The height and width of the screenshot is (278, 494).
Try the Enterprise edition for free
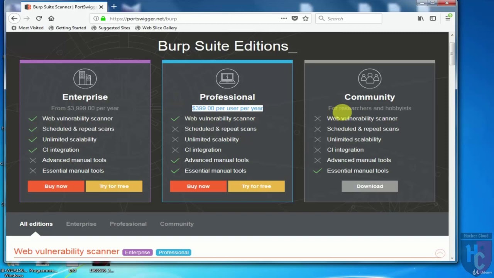[x=114, y=186]
